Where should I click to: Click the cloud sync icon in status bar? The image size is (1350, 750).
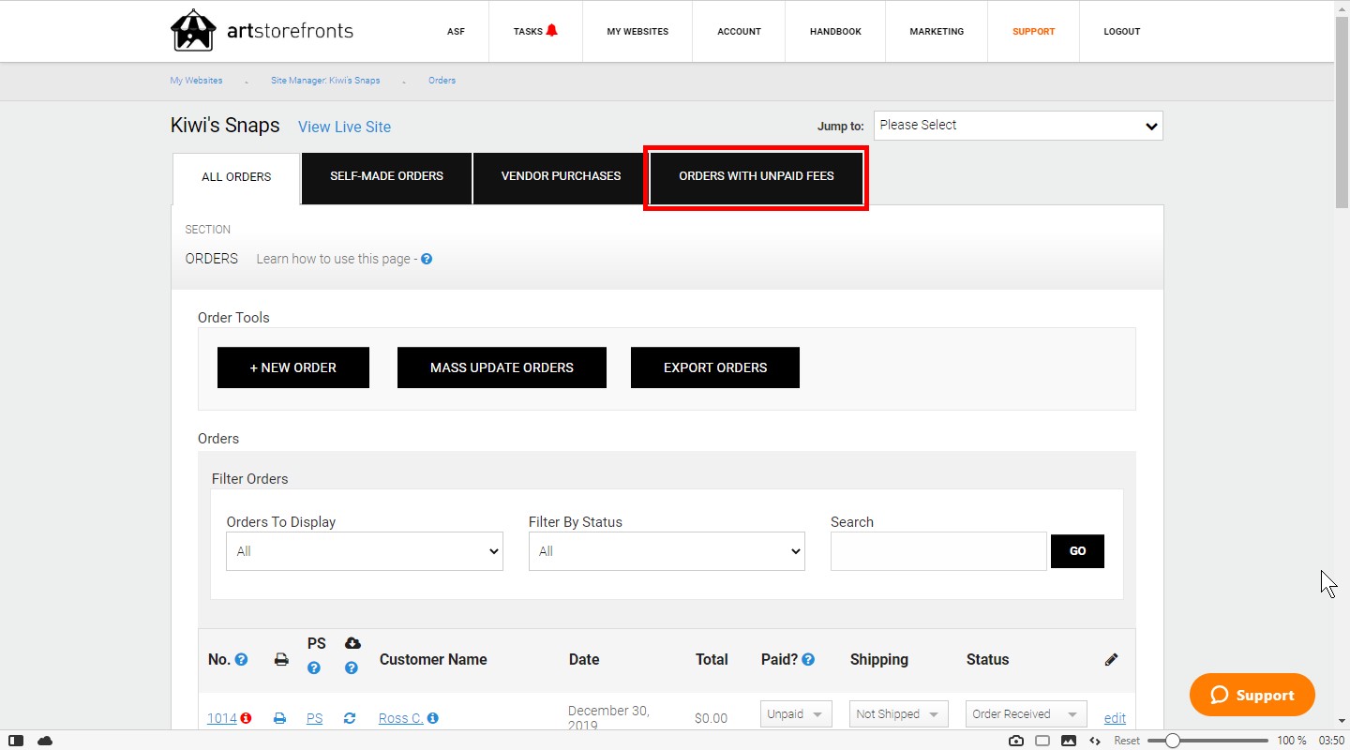tap(45, 741)
